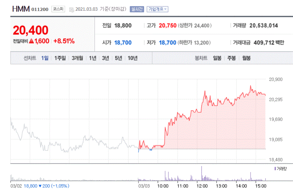Image resolution: width=293 pixels, height=195 pixels.
Task: Show the 주봉 weekly candle chart
Action: point(231,58)
